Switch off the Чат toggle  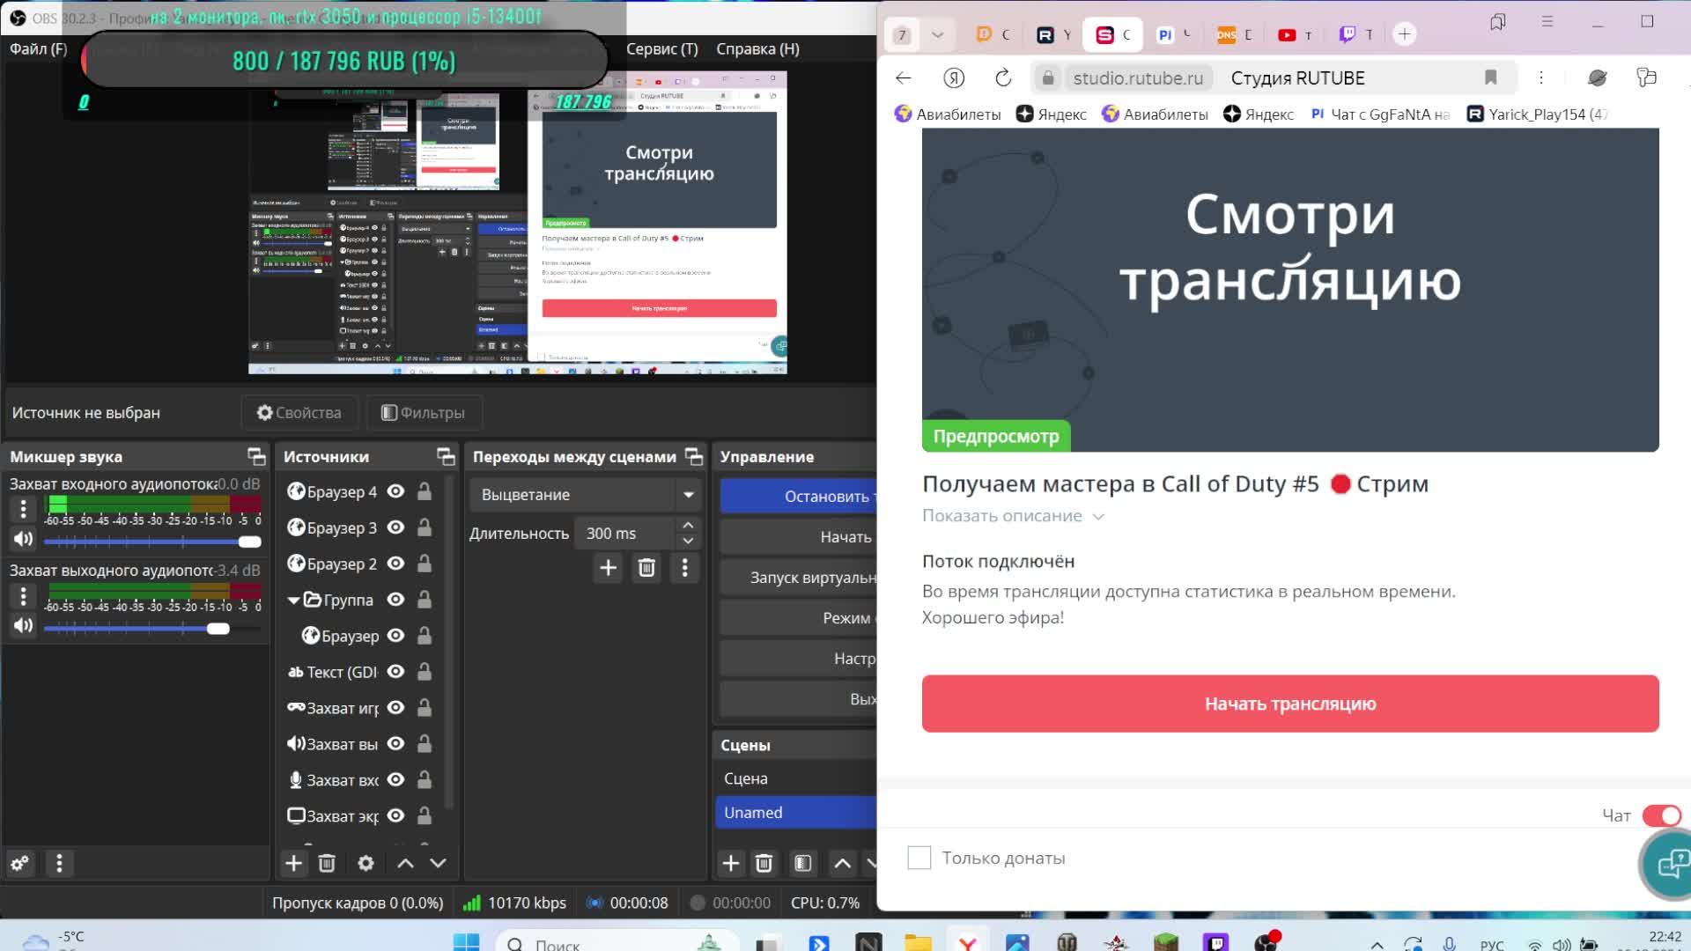click(x=1661, y=815)
